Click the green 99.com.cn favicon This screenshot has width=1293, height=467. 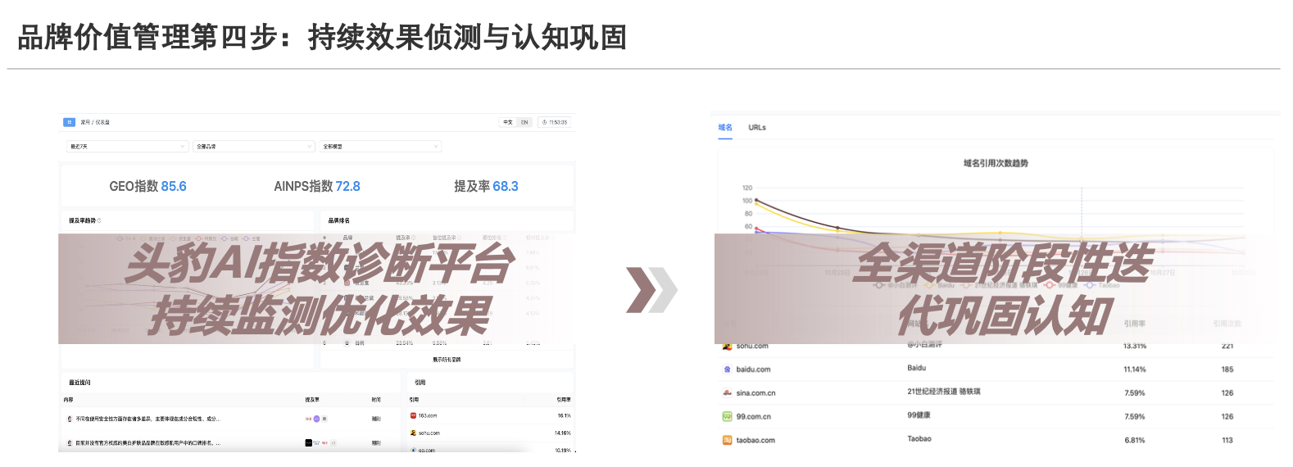[x=727, y=417]
